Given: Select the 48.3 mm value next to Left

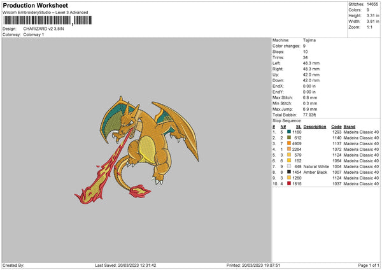Looking at the screenshot, I should tap(311, 63).
